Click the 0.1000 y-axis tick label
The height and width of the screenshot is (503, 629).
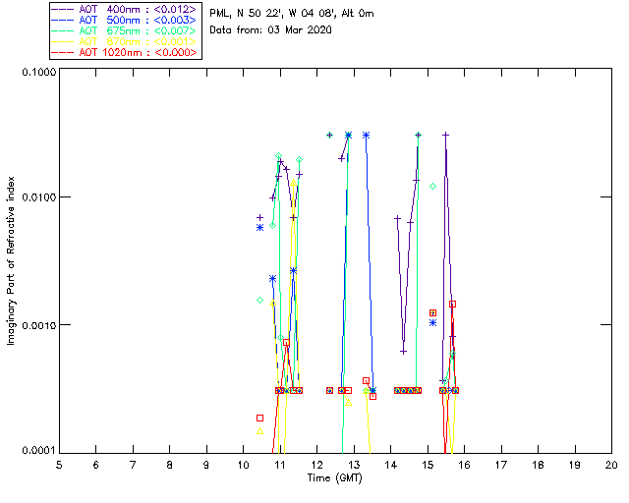[x=37, y=73]
